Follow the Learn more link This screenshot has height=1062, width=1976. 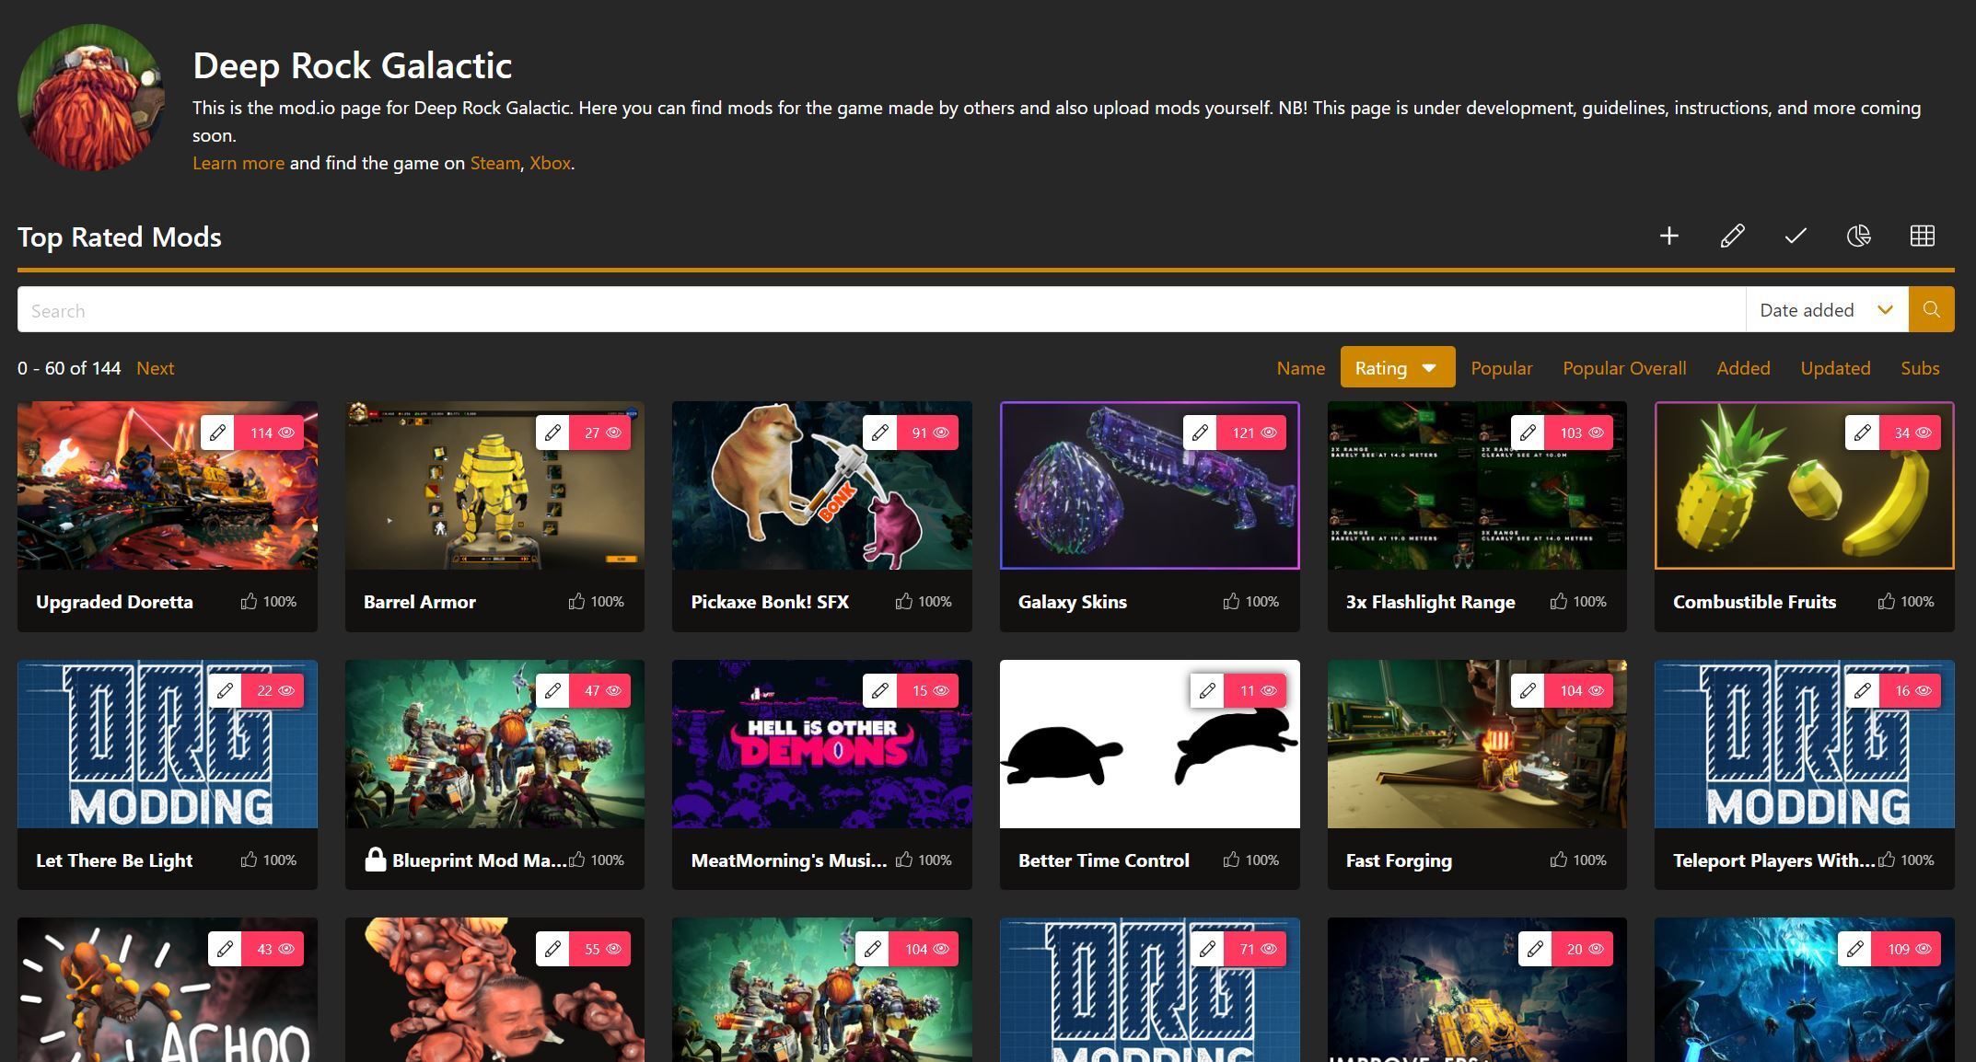(x=238, y=163)
